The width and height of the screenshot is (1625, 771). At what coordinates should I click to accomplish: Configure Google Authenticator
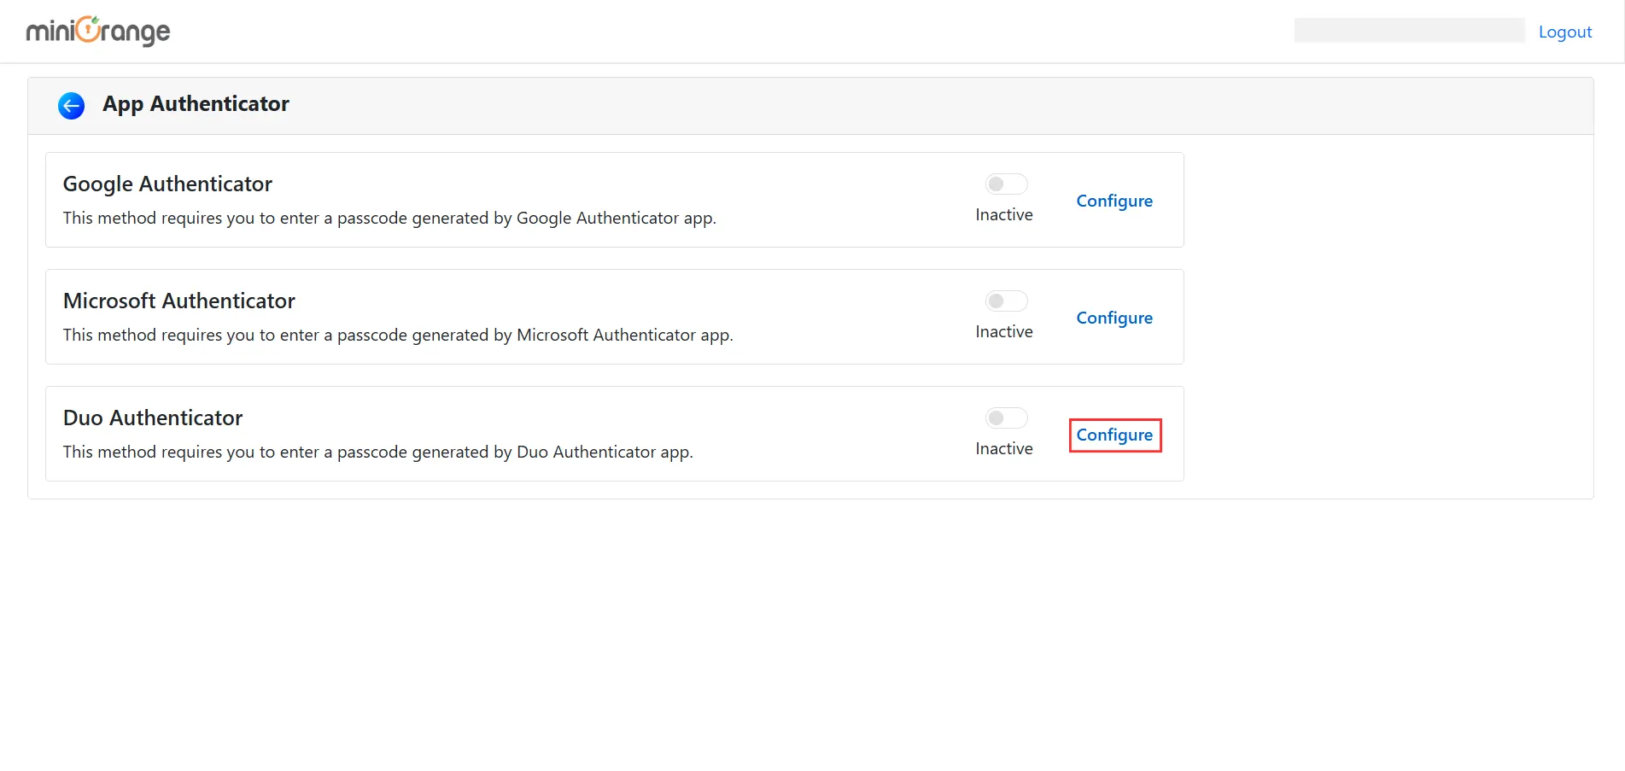click(1114, 201)
